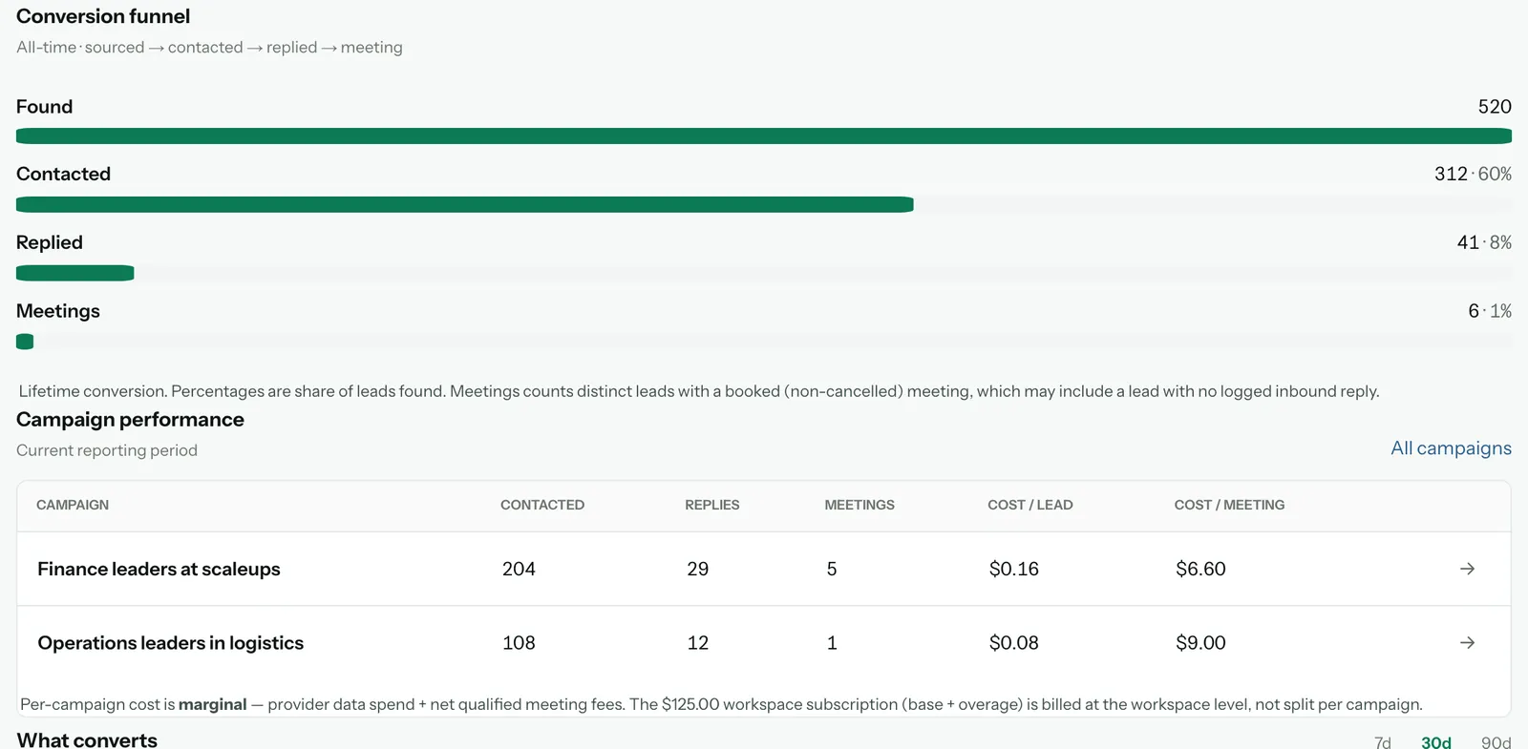Click replies value 12 for Operations leaders

coord(697,643)
